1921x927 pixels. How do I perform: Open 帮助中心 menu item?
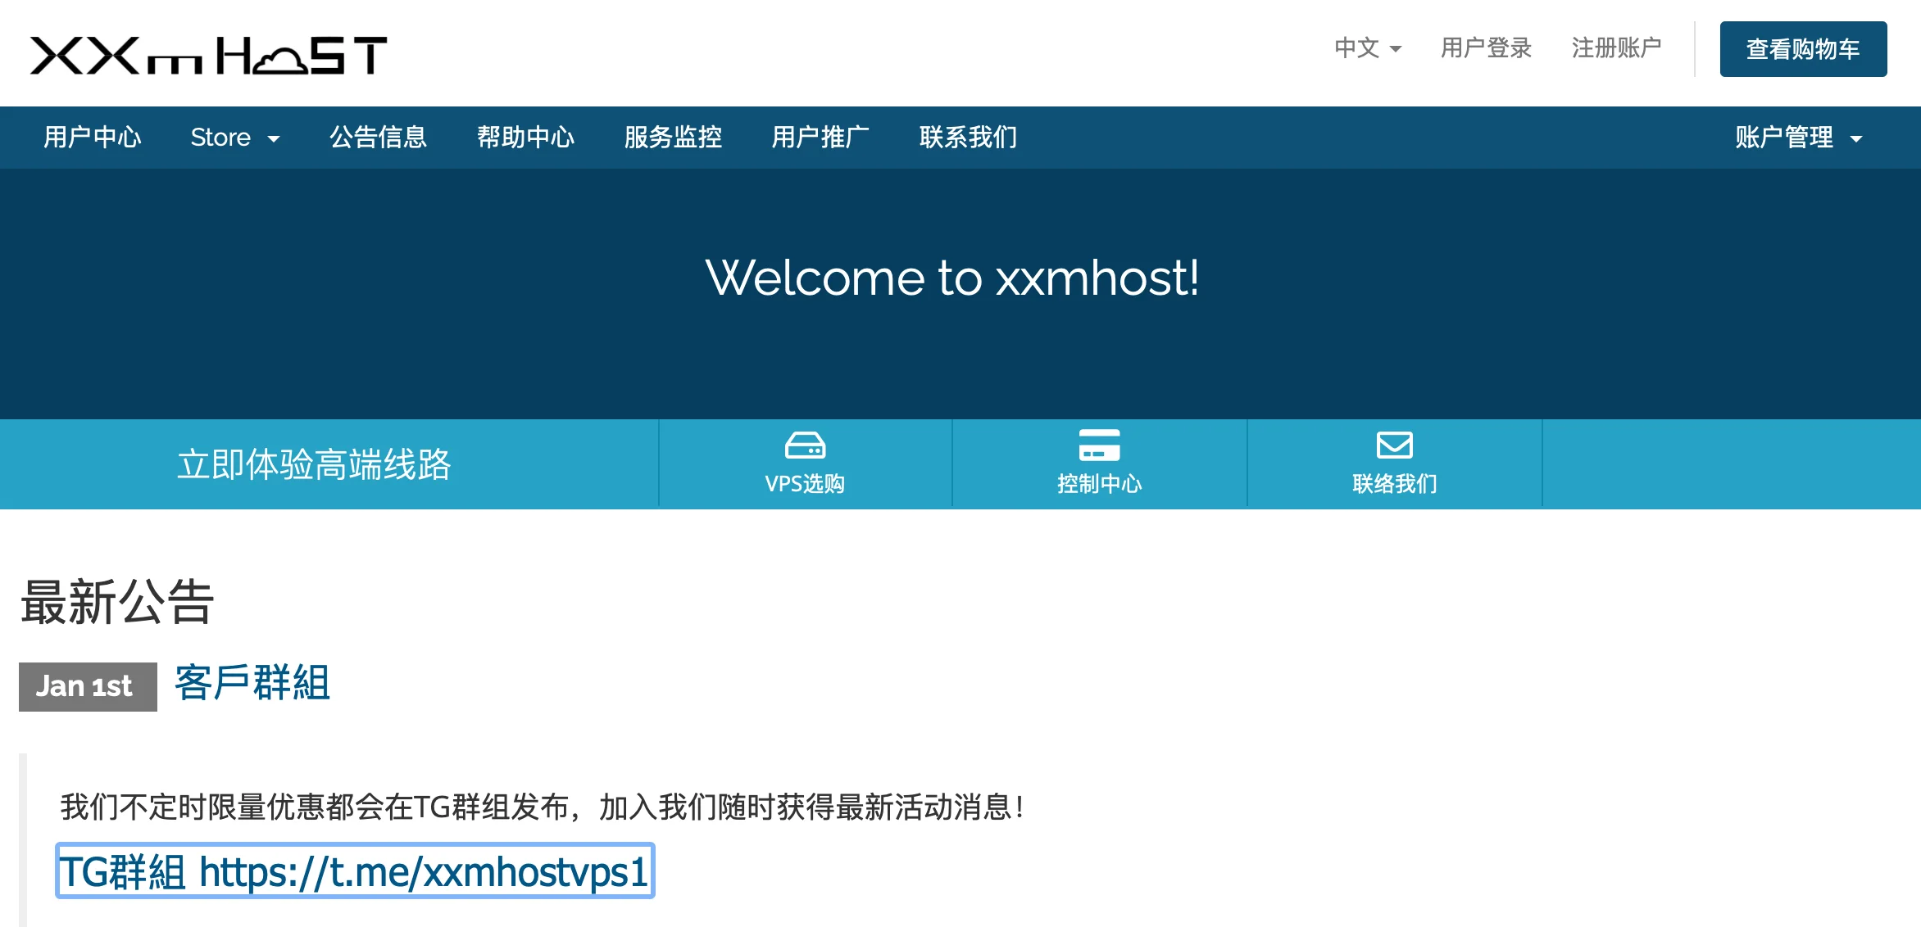[525, 138]
